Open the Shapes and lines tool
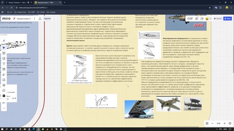 click(4, 69)
